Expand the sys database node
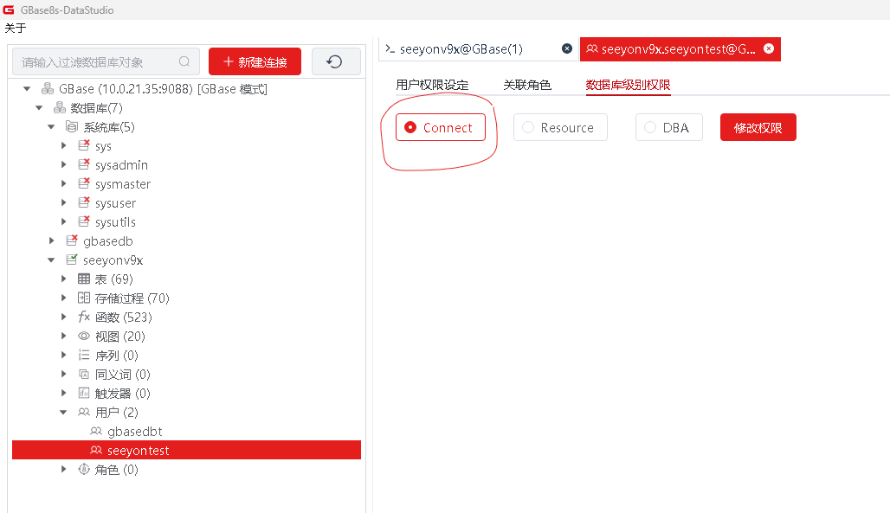This screenshot has height=513, width=890. click(63, 146)
